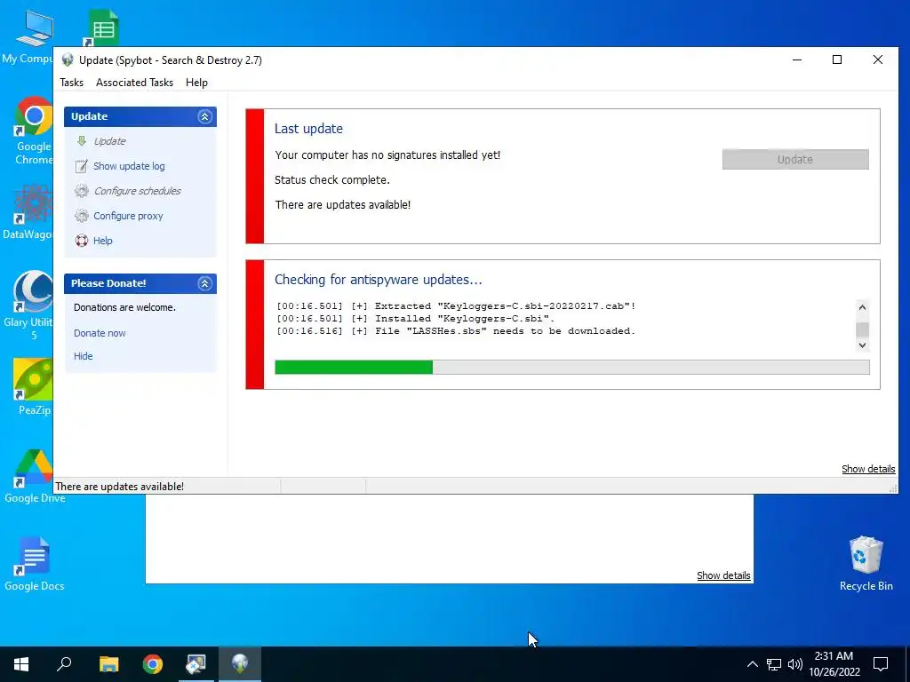Click the Configure proxy gear icon
The height and width of the screenshot is (682, 910).
coord(82,216)
